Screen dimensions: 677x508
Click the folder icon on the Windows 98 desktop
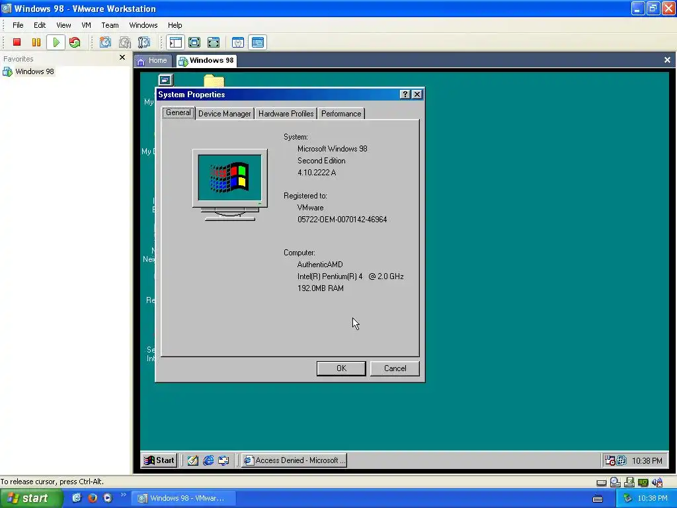click(x=214, y=80)
